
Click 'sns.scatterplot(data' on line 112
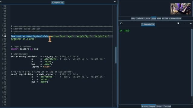pyautogui.click(x=24, y=56)
